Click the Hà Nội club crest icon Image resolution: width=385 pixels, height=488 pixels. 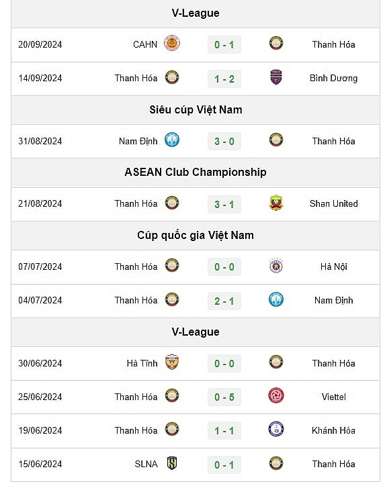click(276, 266)
